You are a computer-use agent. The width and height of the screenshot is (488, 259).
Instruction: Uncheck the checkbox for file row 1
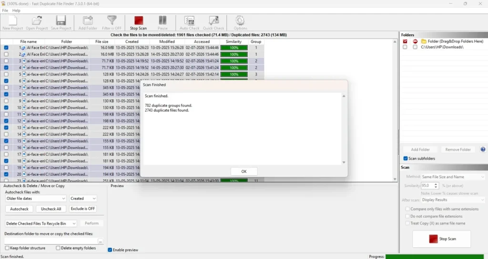(x=6, y=48)
